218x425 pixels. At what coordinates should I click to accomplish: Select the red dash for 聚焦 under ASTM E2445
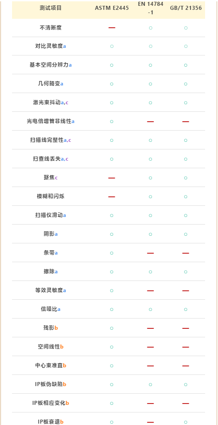point(112,178)
